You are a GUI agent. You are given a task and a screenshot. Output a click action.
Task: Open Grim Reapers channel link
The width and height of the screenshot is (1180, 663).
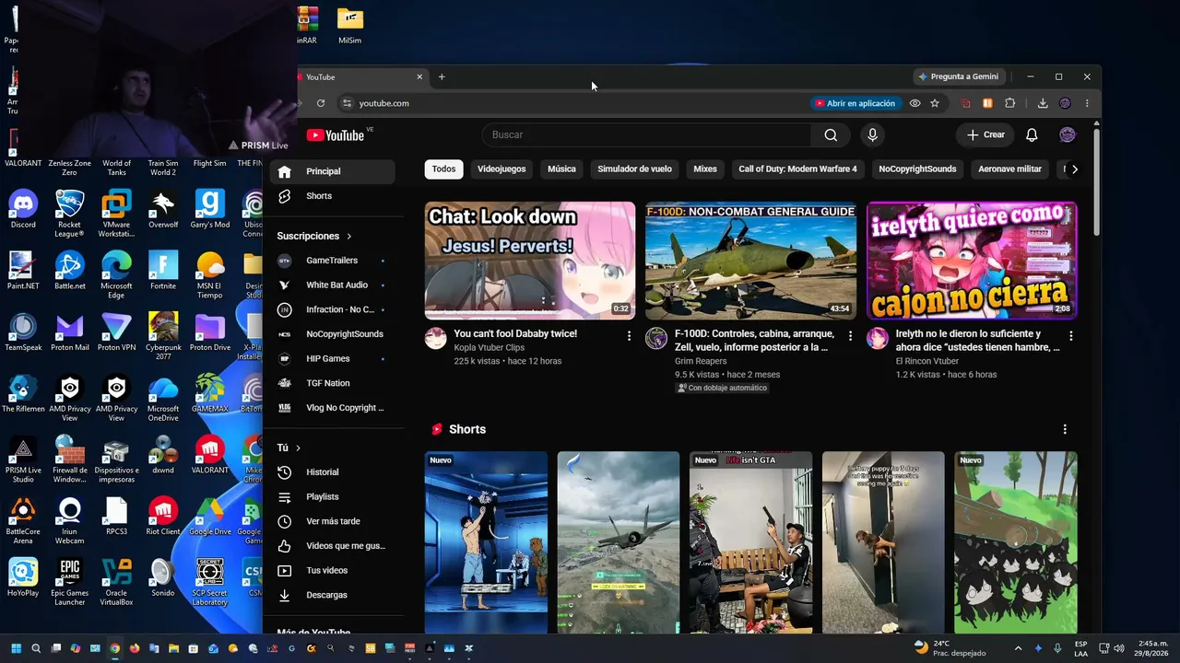coord(701,362)
